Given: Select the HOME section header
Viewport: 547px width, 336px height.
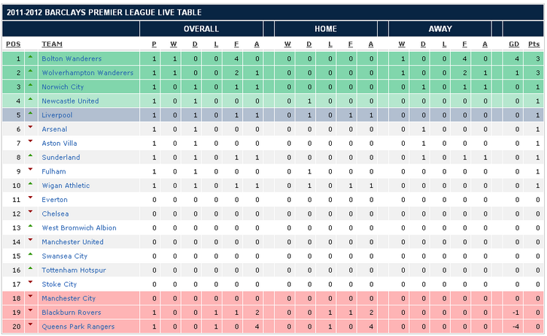Looking at the screenshot, I should [x=326, y=29].
